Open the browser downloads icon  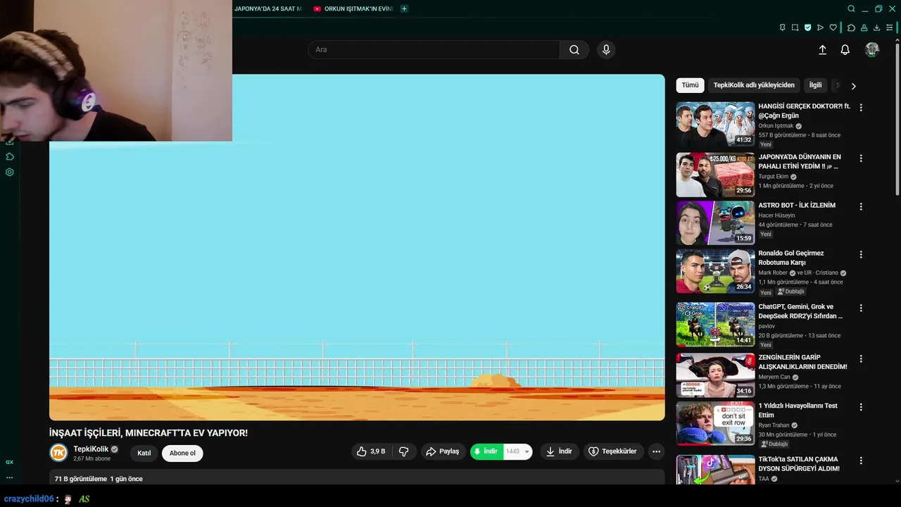click(x=876, y=27)
